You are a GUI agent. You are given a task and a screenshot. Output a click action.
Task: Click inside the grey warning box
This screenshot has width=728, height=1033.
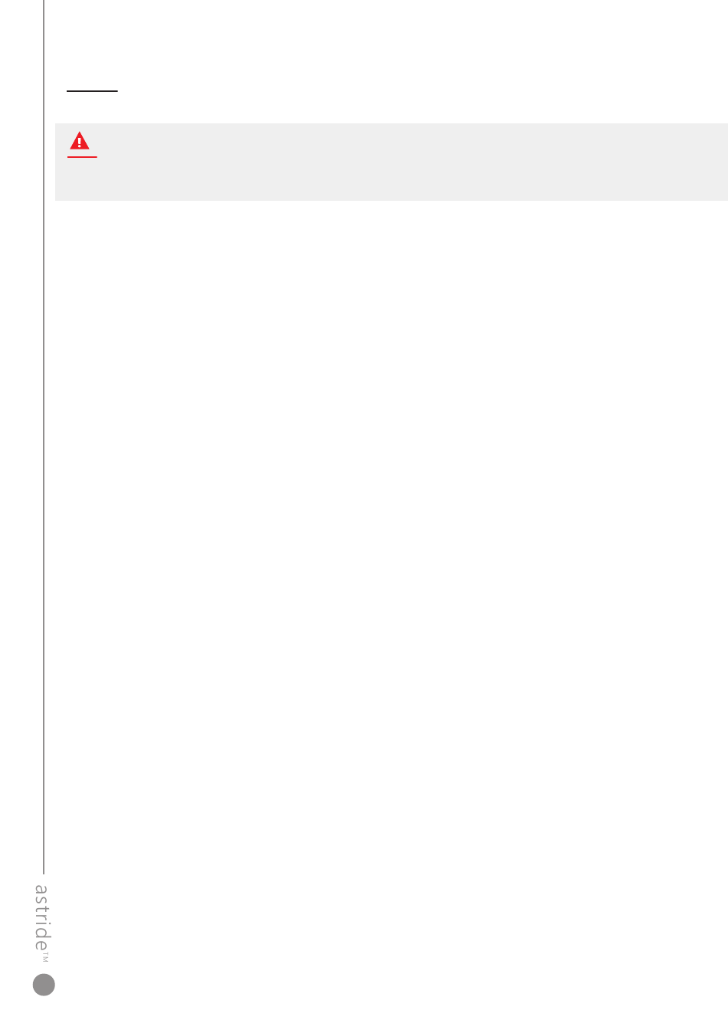[x=391, y=162]
